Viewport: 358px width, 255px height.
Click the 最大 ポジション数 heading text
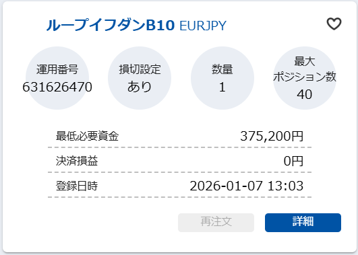305,69
